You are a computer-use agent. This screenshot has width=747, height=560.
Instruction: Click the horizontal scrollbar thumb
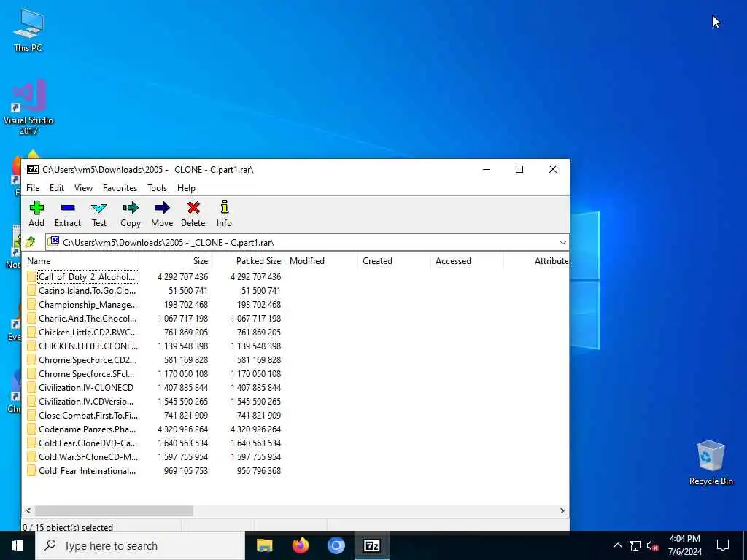pyautogui.click(x=114, y=510)
